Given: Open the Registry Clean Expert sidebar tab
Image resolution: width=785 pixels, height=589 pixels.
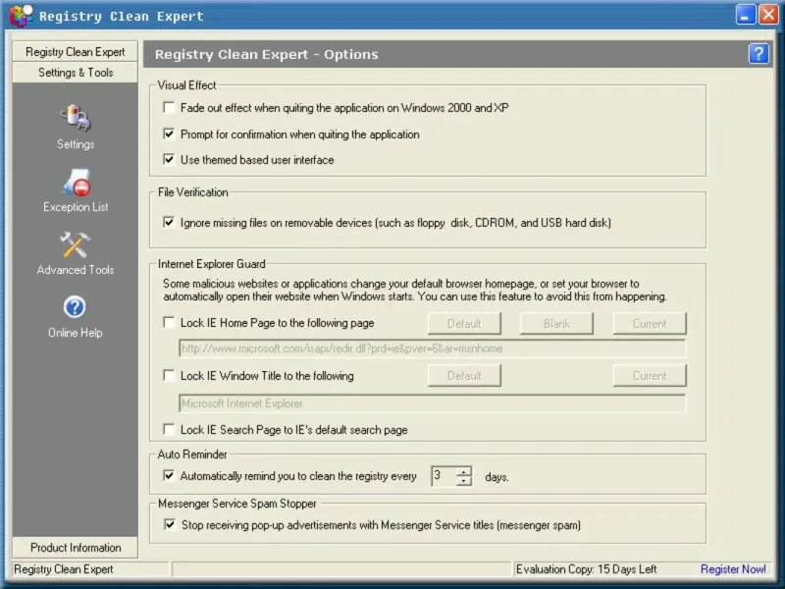Looking at the screenshot, I should coord(76,52).
